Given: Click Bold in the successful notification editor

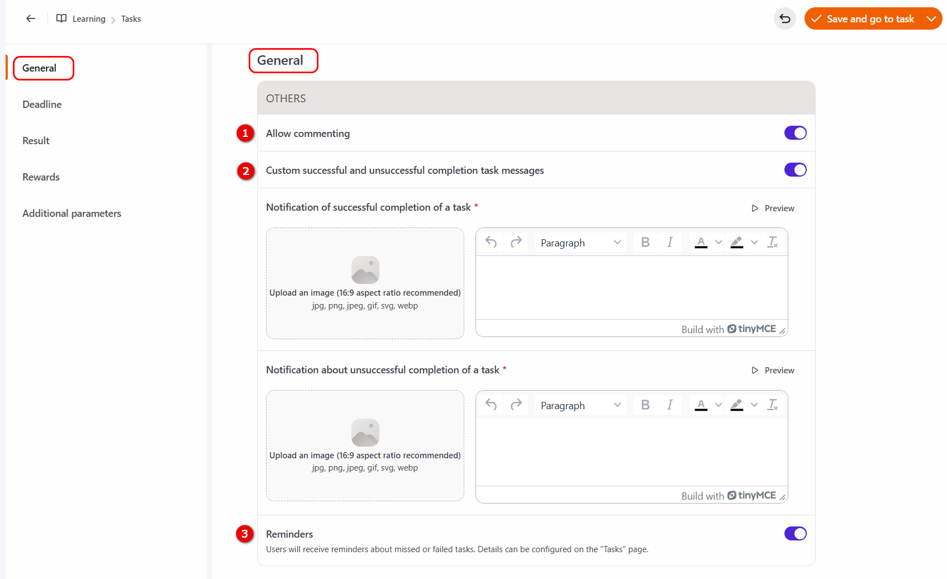Looking at the screenshot, I should (645, 242).
